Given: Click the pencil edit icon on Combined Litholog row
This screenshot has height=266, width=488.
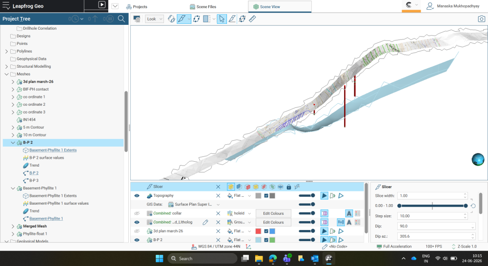Looking at the screenshot, I should 205,222.
